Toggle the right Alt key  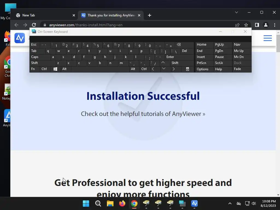pyautogui.click(x=135, y=69)
